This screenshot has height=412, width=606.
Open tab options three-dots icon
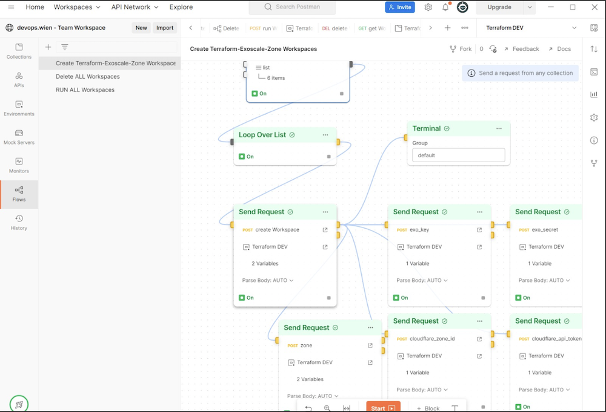[465, 28]
